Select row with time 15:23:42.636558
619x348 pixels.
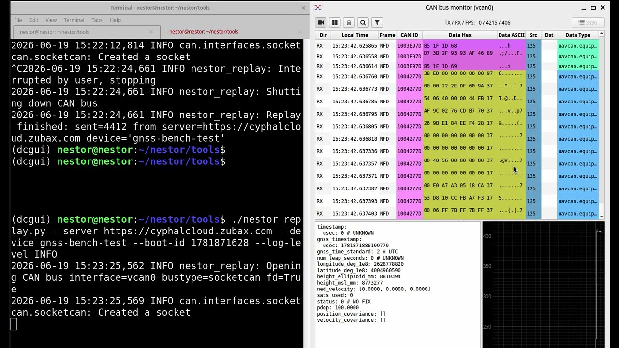[457, 56]
